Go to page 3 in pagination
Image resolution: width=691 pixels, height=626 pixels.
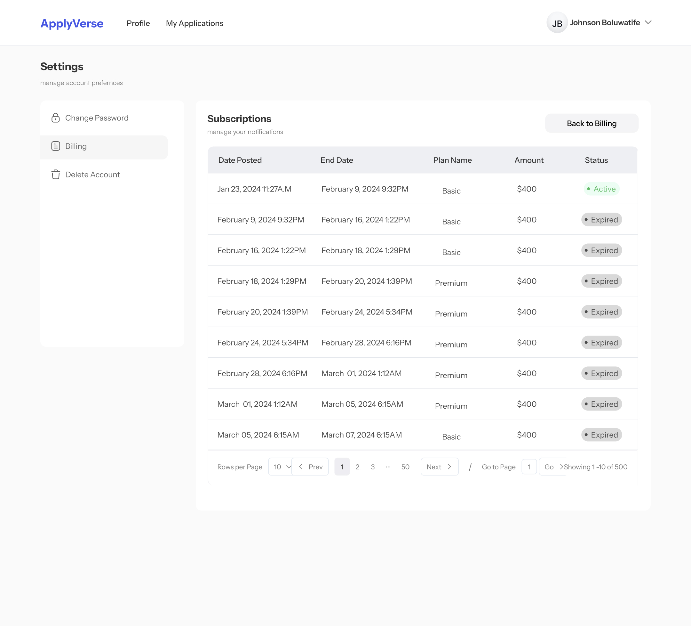point(373,467)
